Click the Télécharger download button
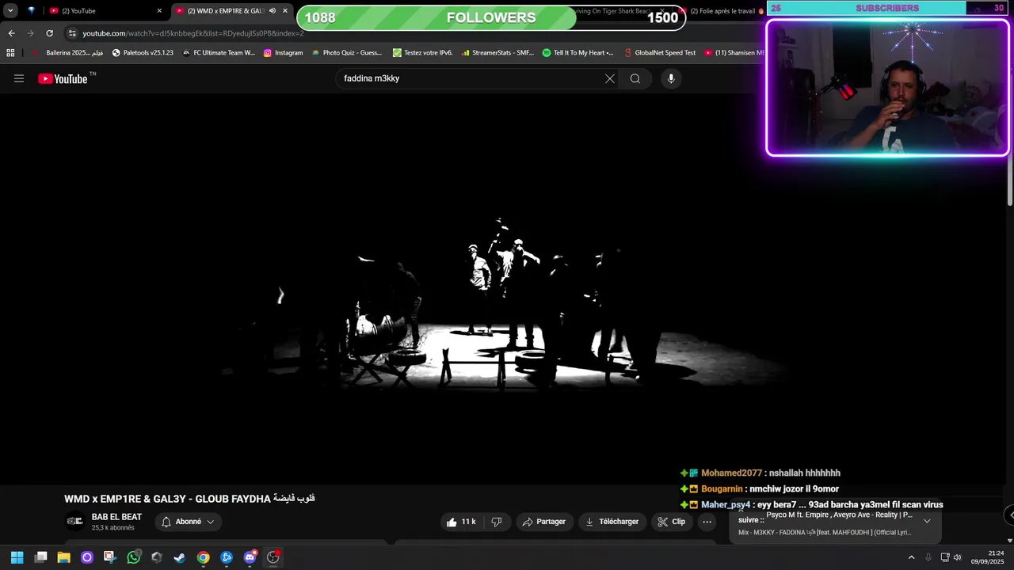The height and width of the screenshot is (570, 1014). pyautogui.click(x=612, y=522)
